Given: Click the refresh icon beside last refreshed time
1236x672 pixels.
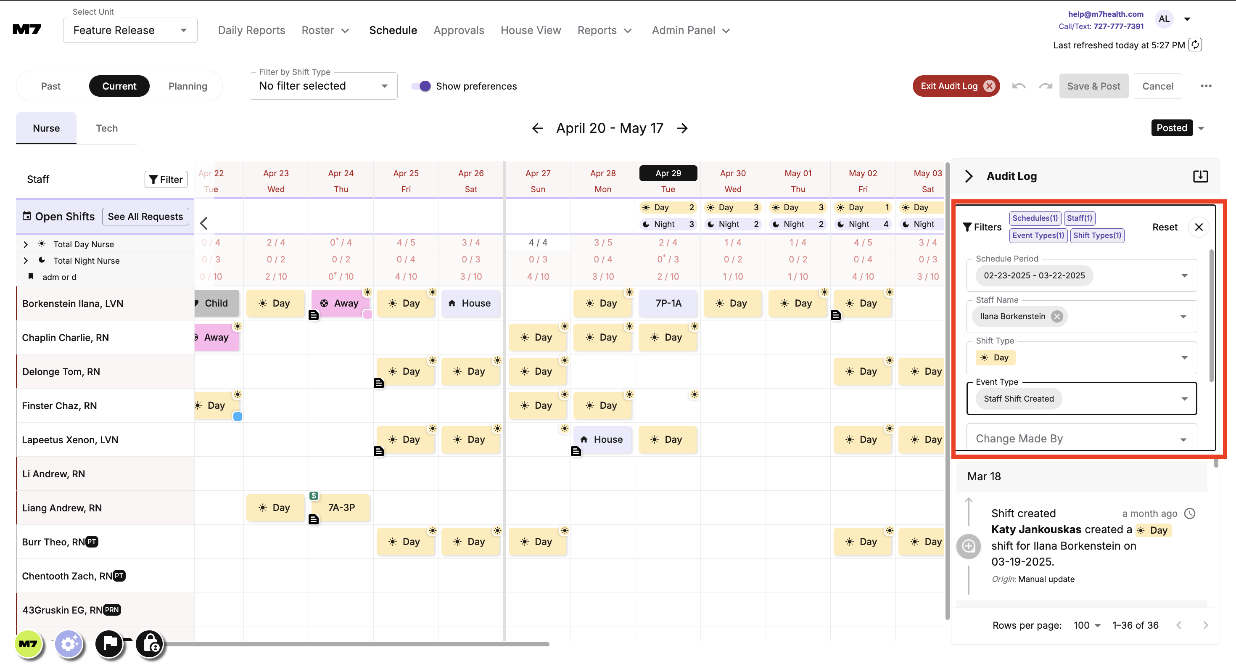Looking at the screenshot, I should (x=1195, y=45).
